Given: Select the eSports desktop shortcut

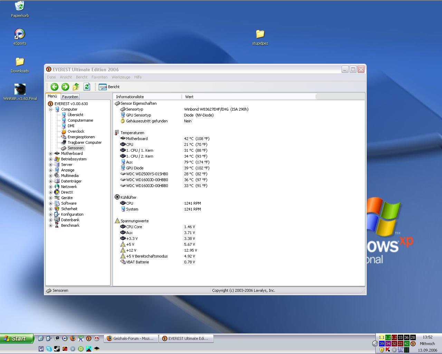Looking at the screenshot, I should point(20,37).
